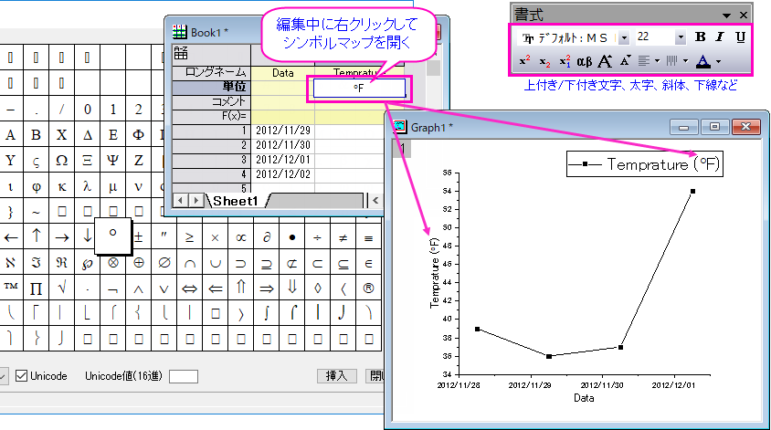Click the °F units cell in Book1

pos(359,88)
